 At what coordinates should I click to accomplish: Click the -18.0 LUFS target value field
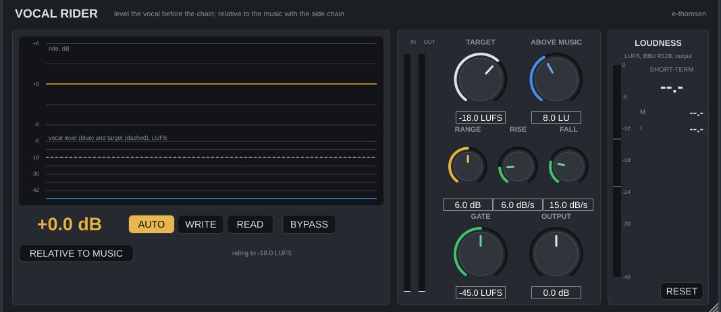tap(481, 118)
